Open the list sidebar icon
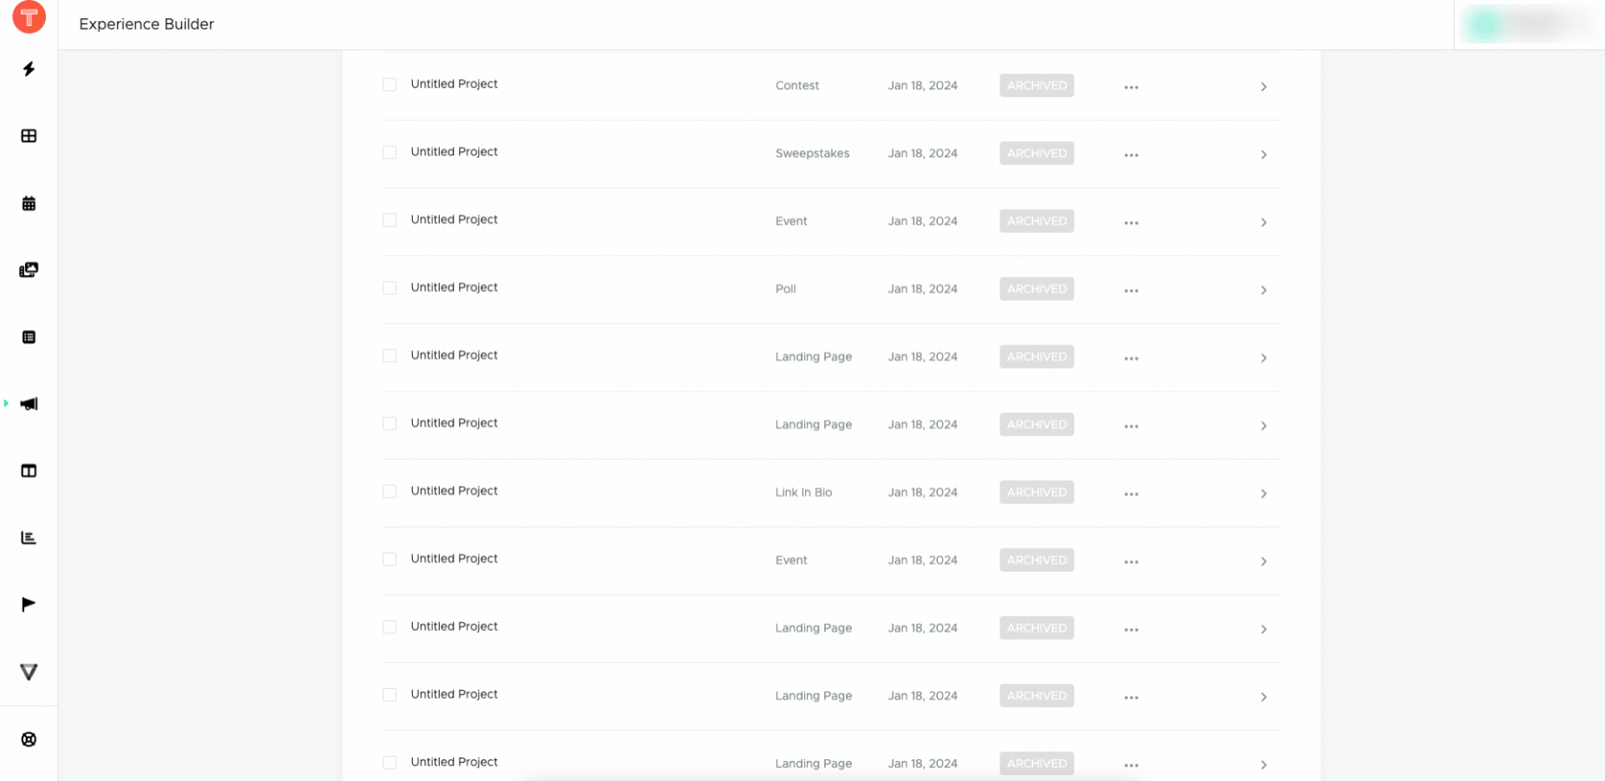 29,337
